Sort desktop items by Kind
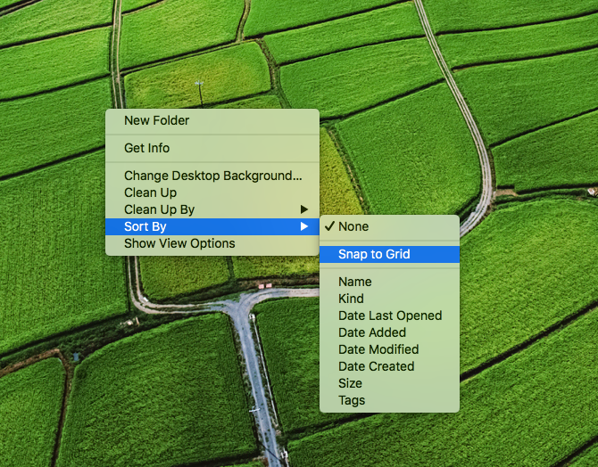 [x=389, y=299]
